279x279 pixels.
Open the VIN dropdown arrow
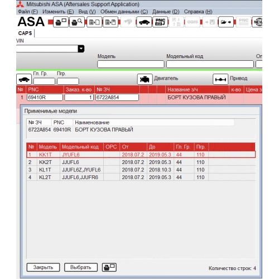[81, 49]
